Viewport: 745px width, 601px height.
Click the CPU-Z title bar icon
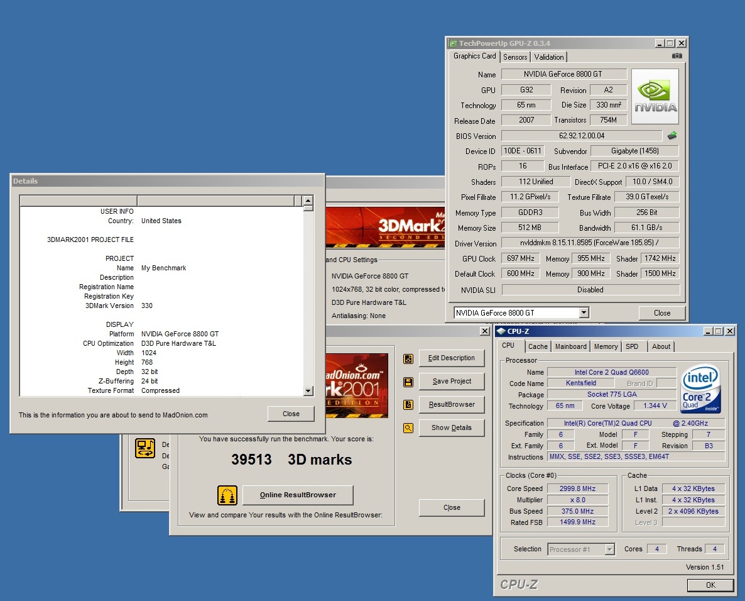[501, 331]
